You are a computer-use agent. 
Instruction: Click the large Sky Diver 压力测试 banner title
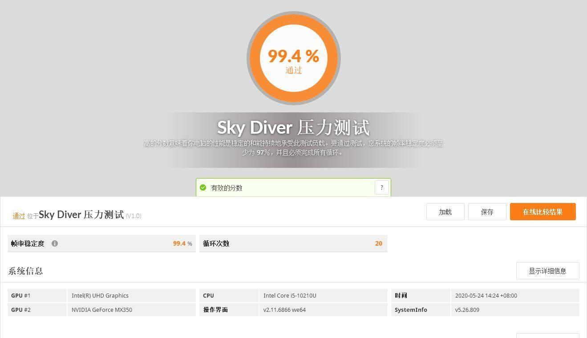[x=293, y=127]
